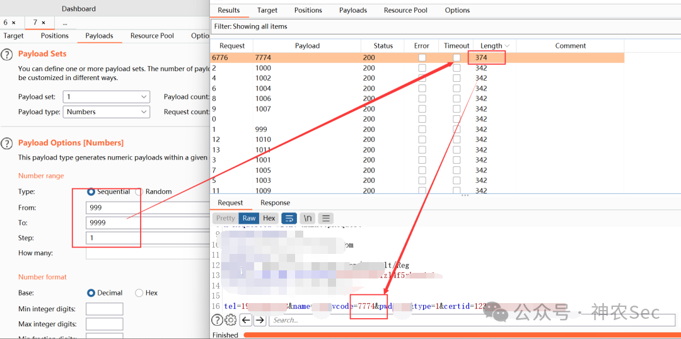Go to previous search match arrow
Image resolution: width=681 pixels, height=339 pixels.
coord(246,320)
